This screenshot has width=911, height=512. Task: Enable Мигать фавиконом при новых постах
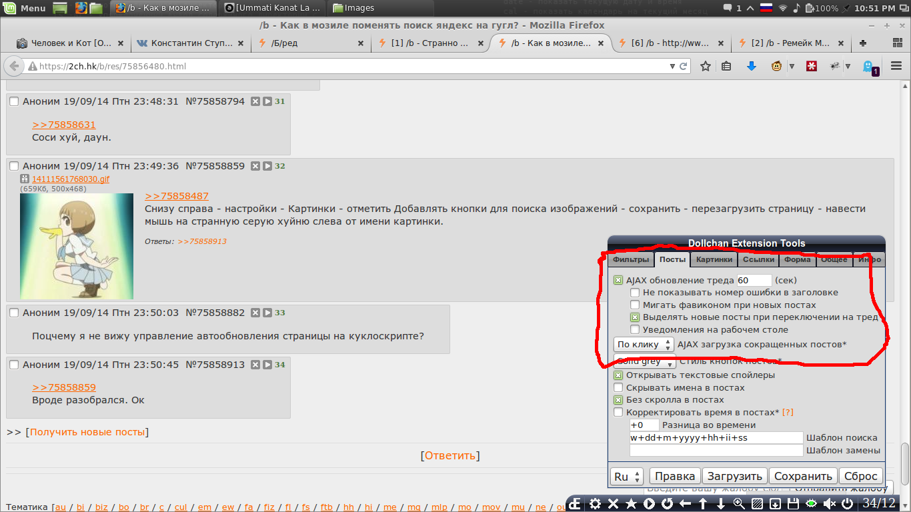pyautogui.click(x=635, y=305)
